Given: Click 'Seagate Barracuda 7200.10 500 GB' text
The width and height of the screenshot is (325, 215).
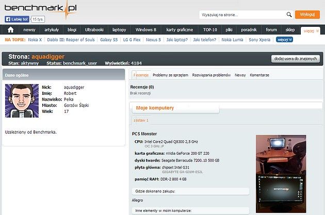Looking at the screenshot, I should coord(190,160).
